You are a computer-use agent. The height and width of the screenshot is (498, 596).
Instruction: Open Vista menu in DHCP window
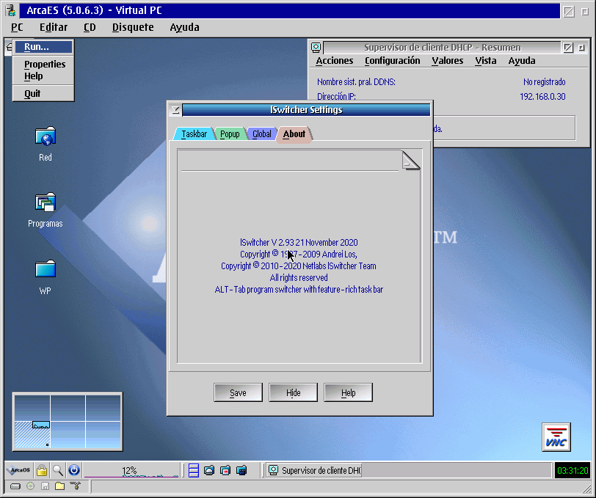pos(485,61)
